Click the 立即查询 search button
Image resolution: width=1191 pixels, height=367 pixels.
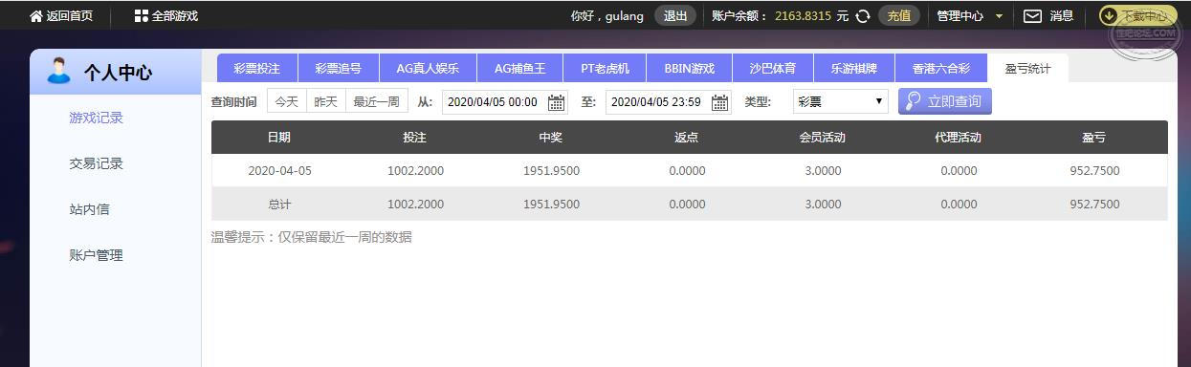945,101
